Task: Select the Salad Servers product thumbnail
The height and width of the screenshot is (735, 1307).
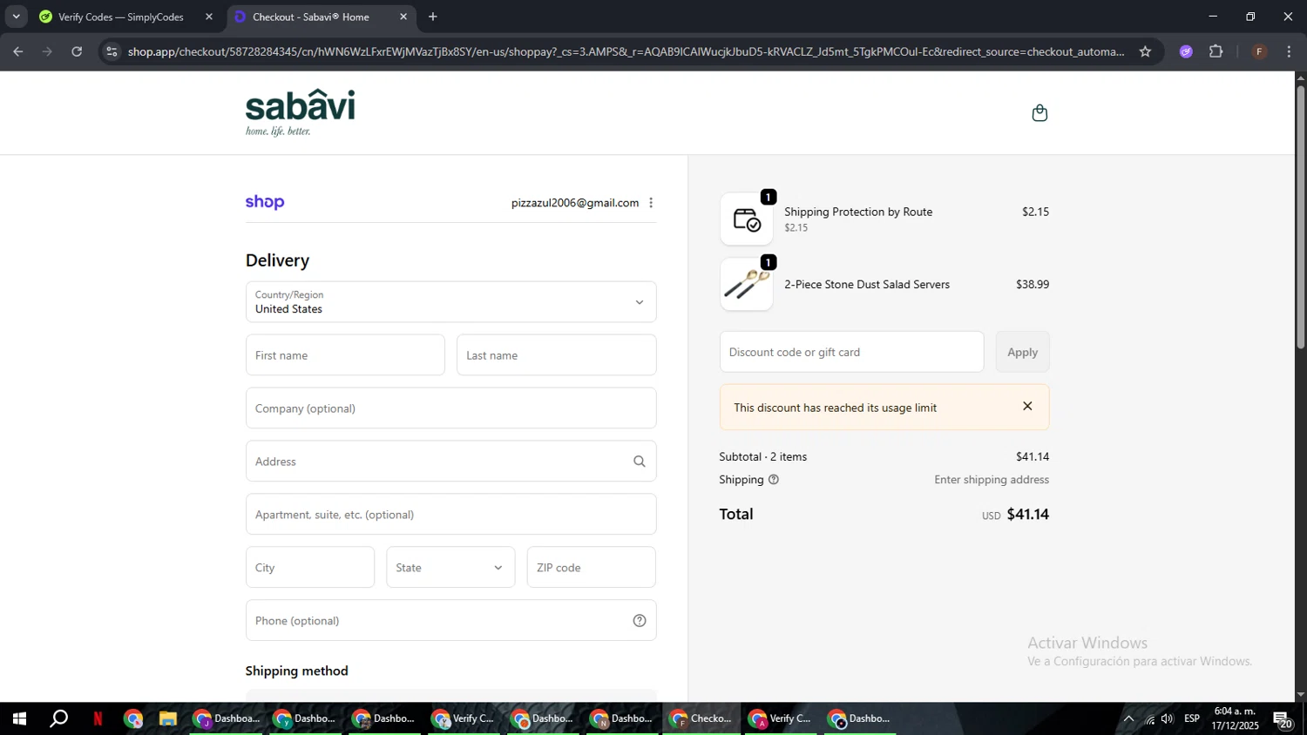Action: click(747, 284)
